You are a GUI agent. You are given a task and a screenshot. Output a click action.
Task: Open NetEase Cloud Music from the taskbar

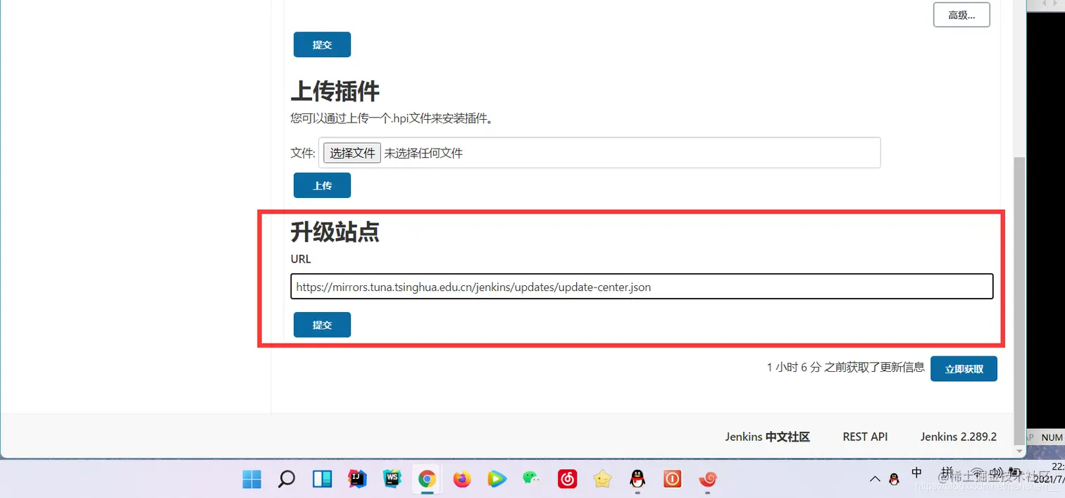pos(567,478)
